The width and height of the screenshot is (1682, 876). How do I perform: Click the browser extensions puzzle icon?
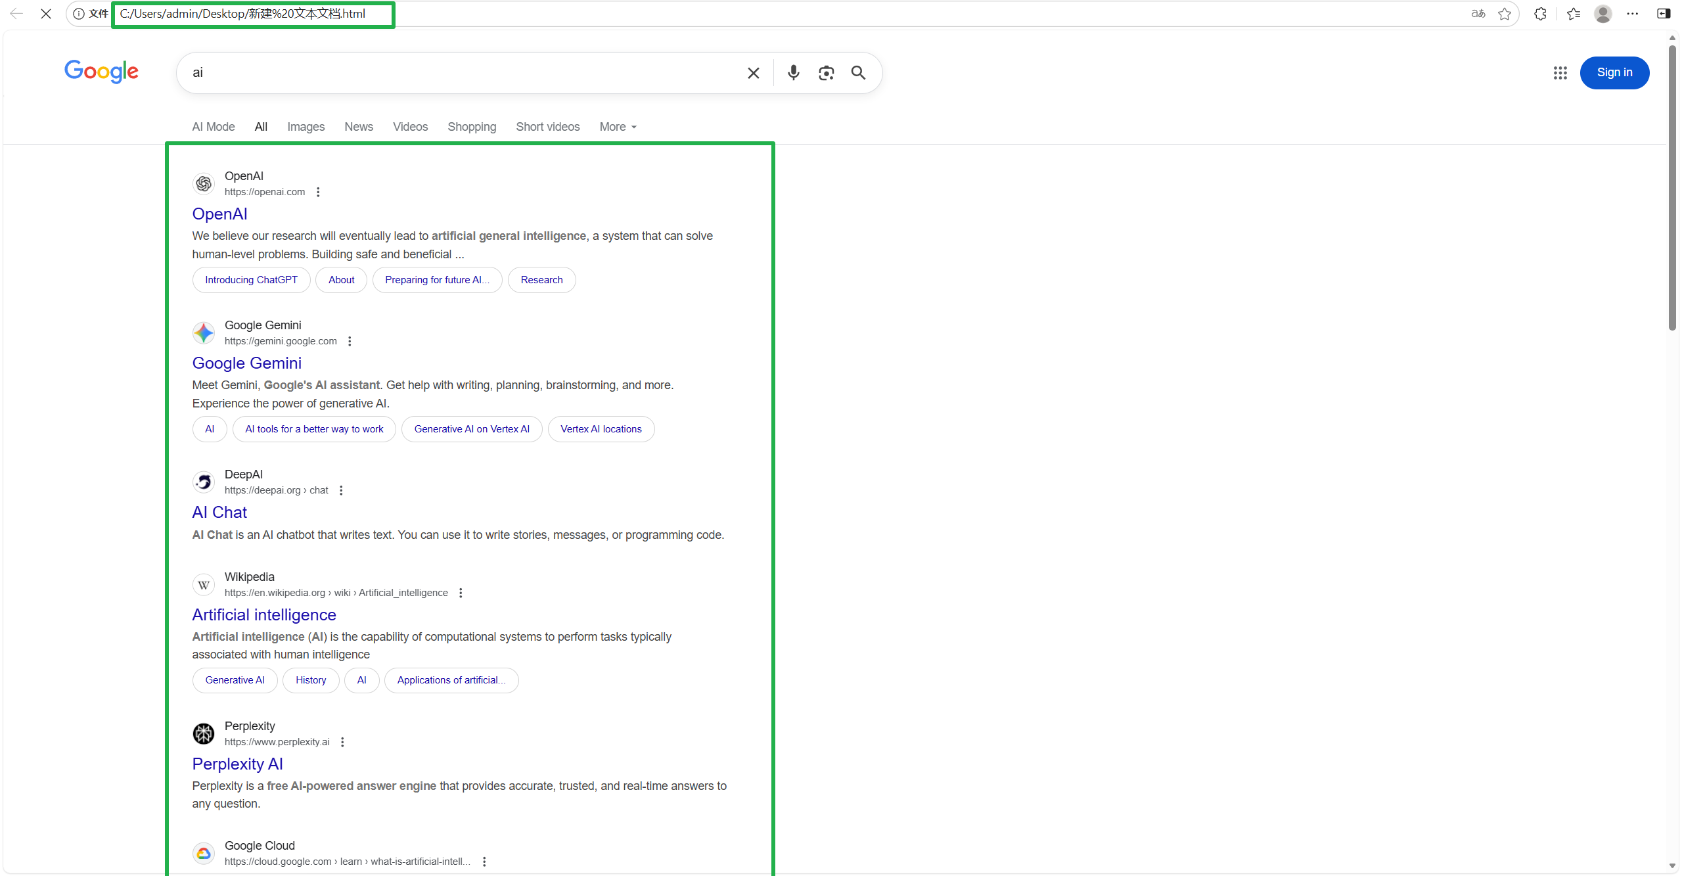pos(1540,14)
